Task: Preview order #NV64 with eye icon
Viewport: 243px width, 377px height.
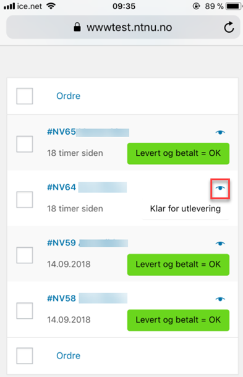Action: 220,188
